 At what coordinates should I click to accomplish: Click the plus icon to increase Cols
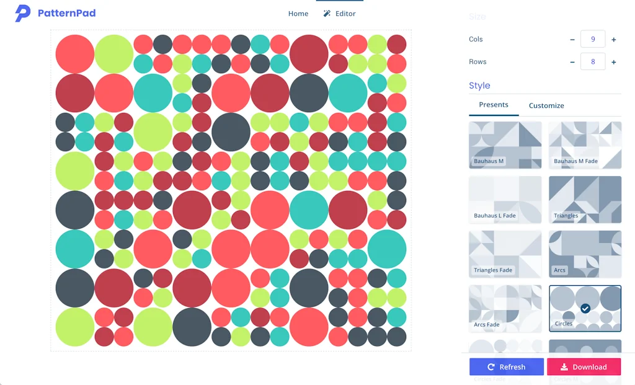coord(613,38)
